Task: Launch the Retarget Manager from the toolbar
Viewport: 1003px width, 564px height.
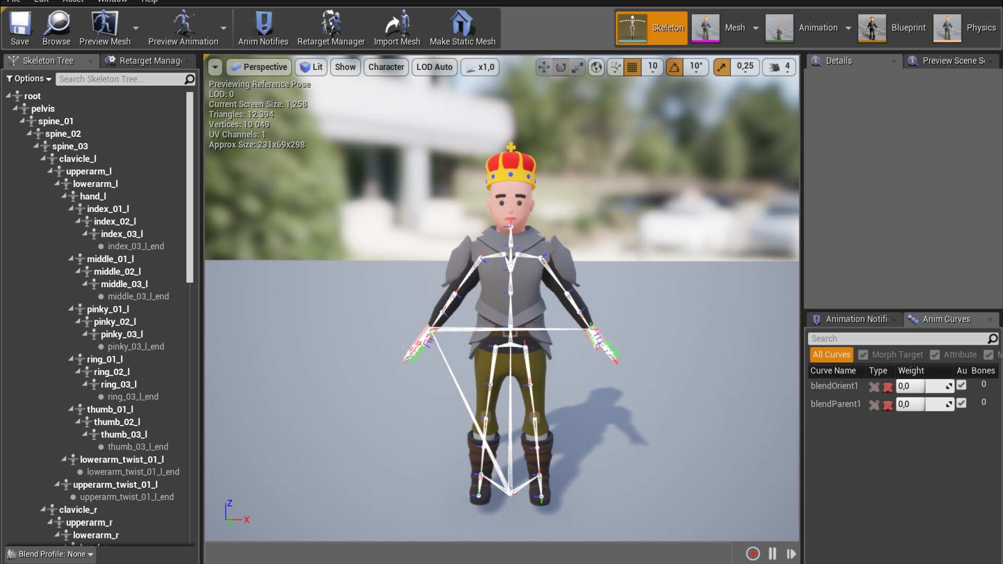Action: (331, 23)
